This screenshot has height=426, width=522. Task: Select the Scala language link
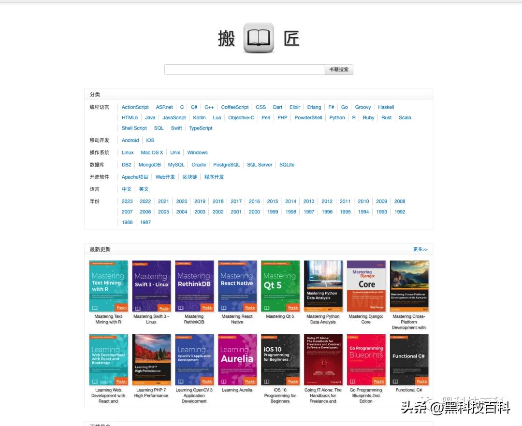pyautogui.click(x=405, y=117)
